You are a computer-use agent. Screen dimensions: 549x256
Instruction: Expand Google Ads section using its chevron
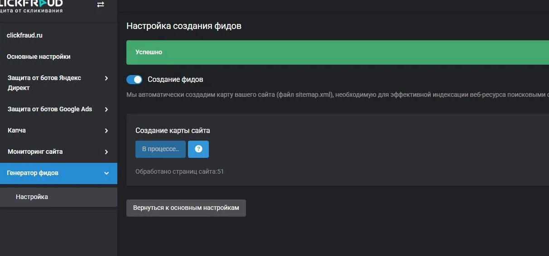106,109
